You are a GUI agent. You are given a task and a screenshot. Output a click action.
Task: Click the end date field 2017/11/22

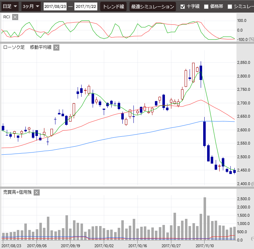click(86, 6)
